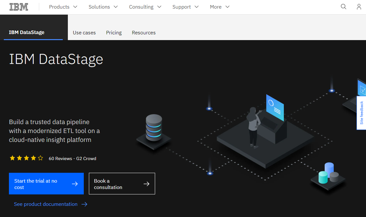
Task: Expand the Solutions menu
Action: click(103, 7)
